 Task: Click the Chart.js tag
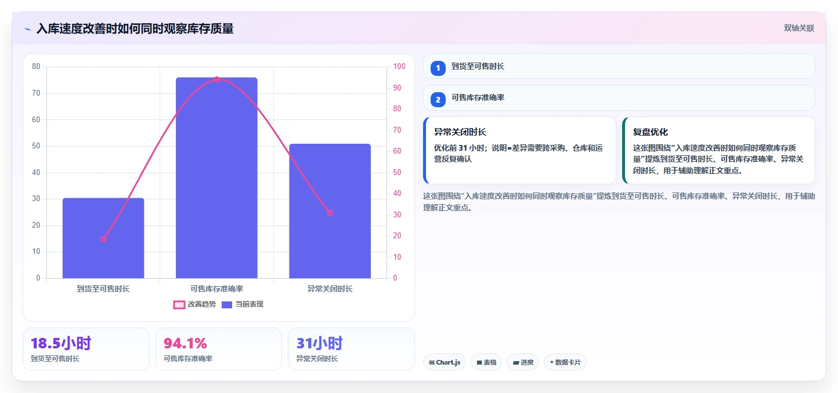[445, 362]
